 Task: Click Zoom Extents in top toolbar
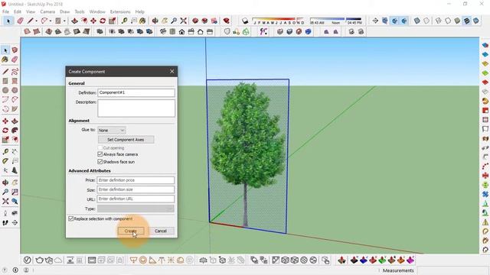tap(184, 21)
